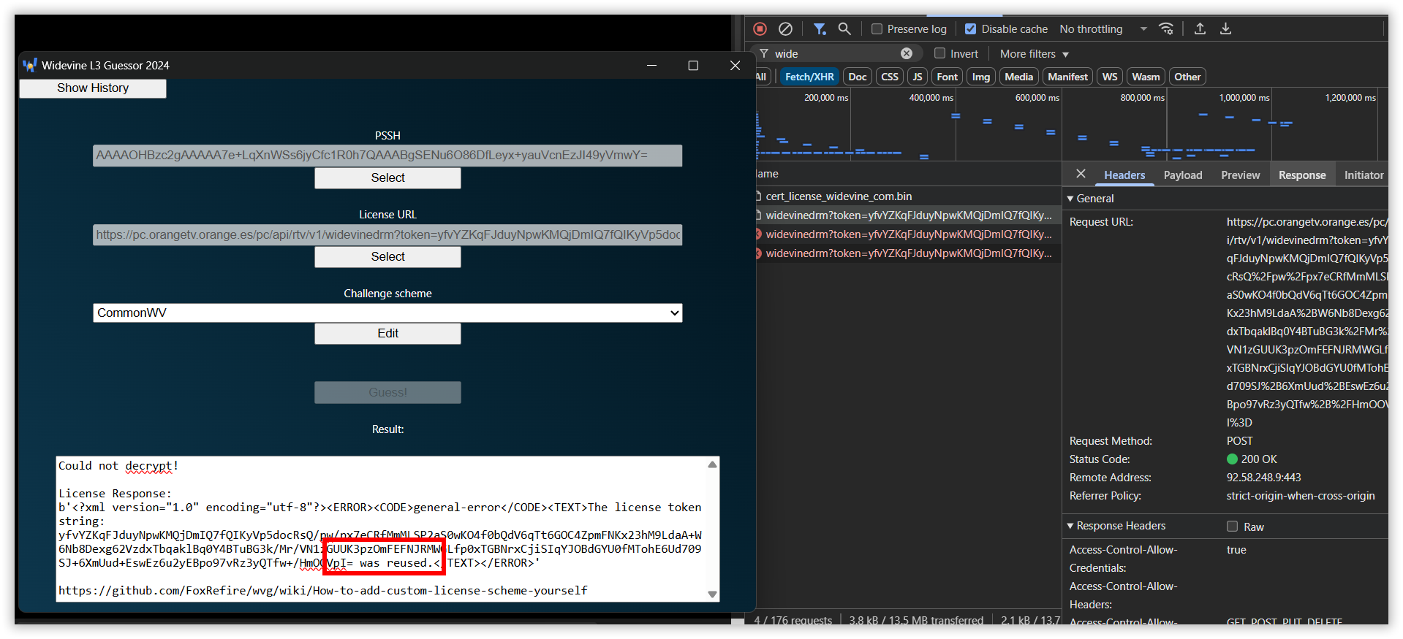Clear the network log
Screen dimensions: 1403x639
tap(785, 29)
